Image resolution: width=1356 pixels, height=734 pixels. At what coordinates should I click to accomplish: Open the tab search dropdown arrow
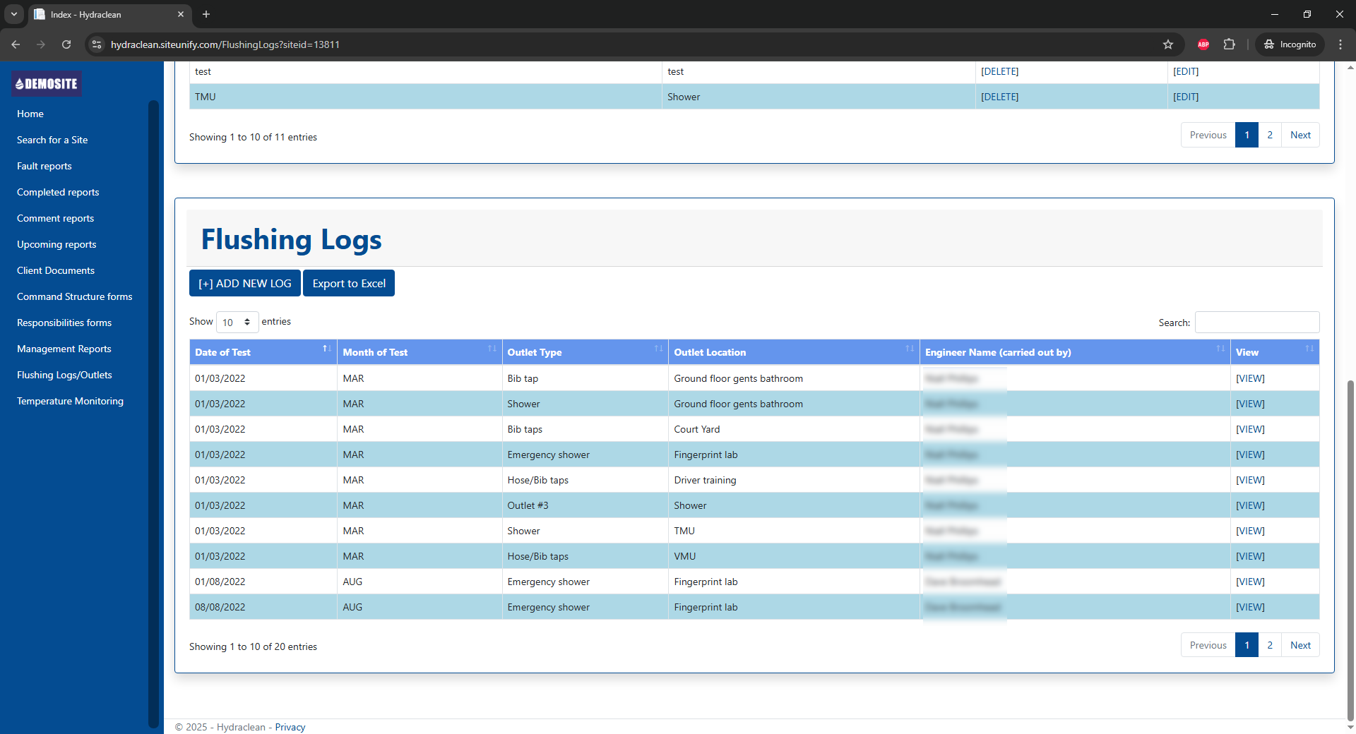13,14
